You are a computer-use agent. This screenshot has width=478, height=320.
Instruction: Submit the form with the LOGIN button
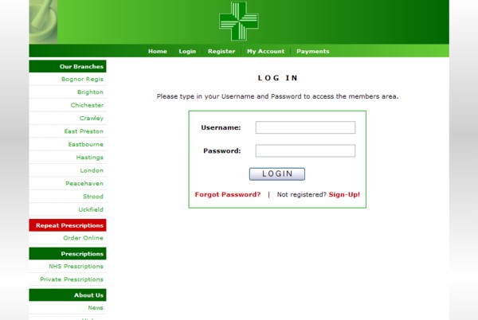(276, 174)
